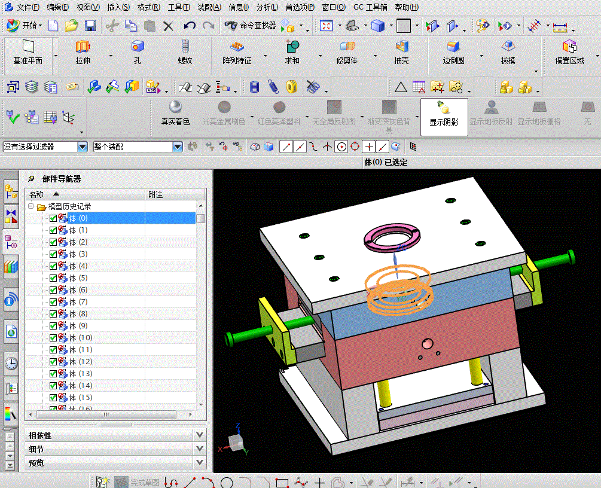Open the 分析(L) menu

[267, 7]
